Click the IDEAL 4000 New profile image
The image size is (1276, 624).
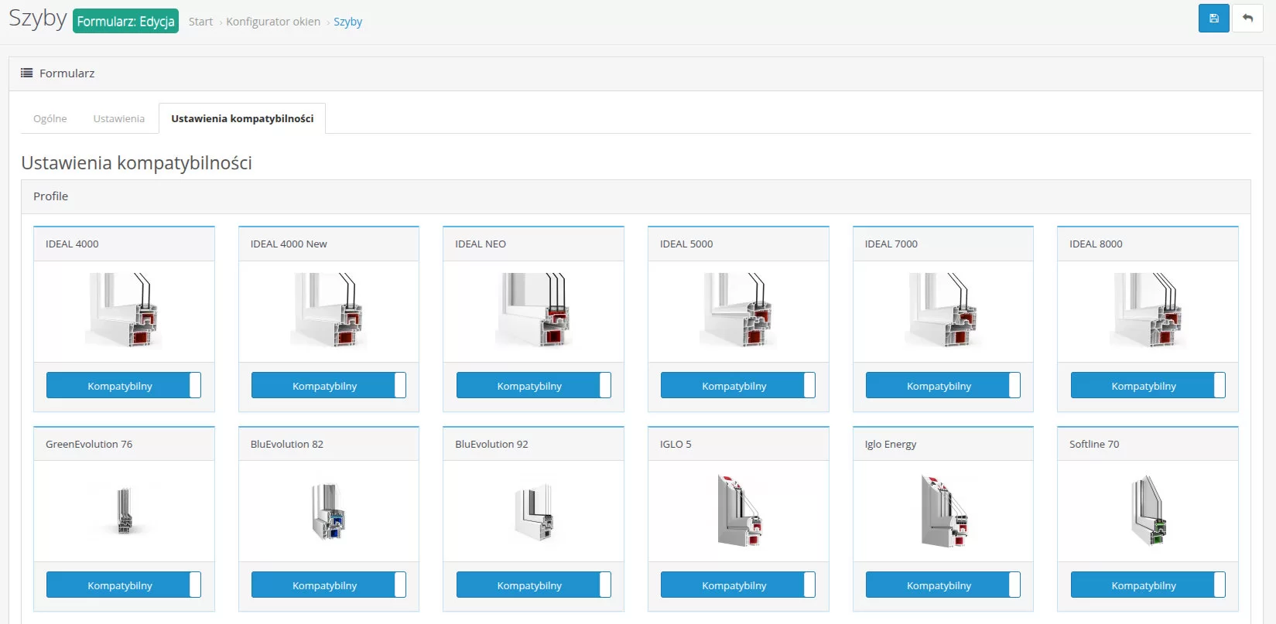click(329, 311)
